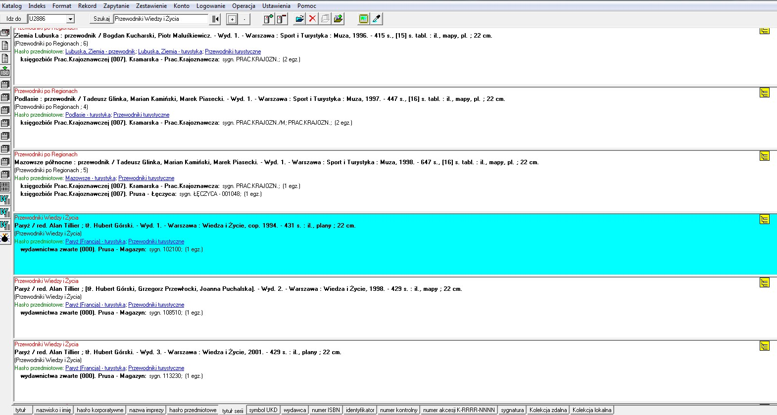Switch to the numer akcesji K-RRRR-NNNN tab
This screenshot has height=415, width=777.
coord(459,410)
